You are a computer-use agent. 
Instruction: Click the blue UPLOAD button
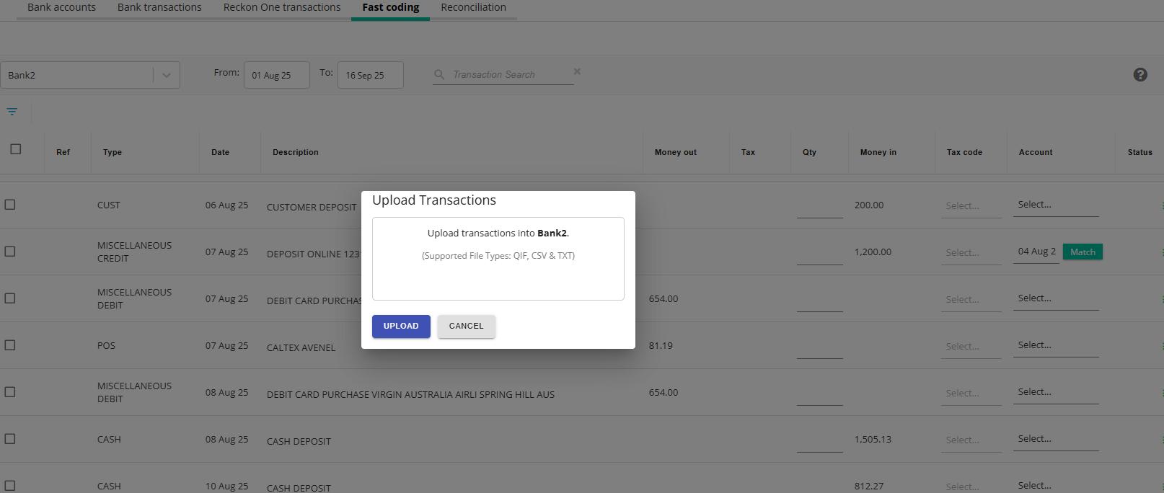401,327
